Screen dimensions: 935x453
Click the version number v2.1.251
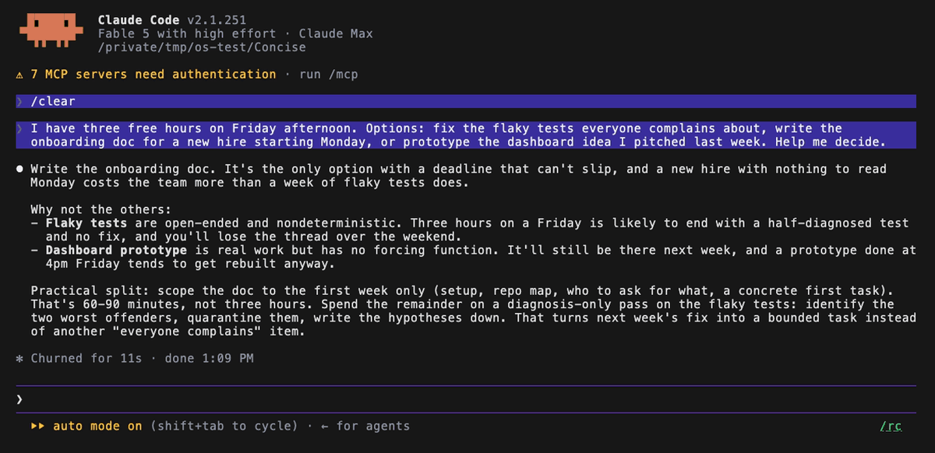[217, 20]
